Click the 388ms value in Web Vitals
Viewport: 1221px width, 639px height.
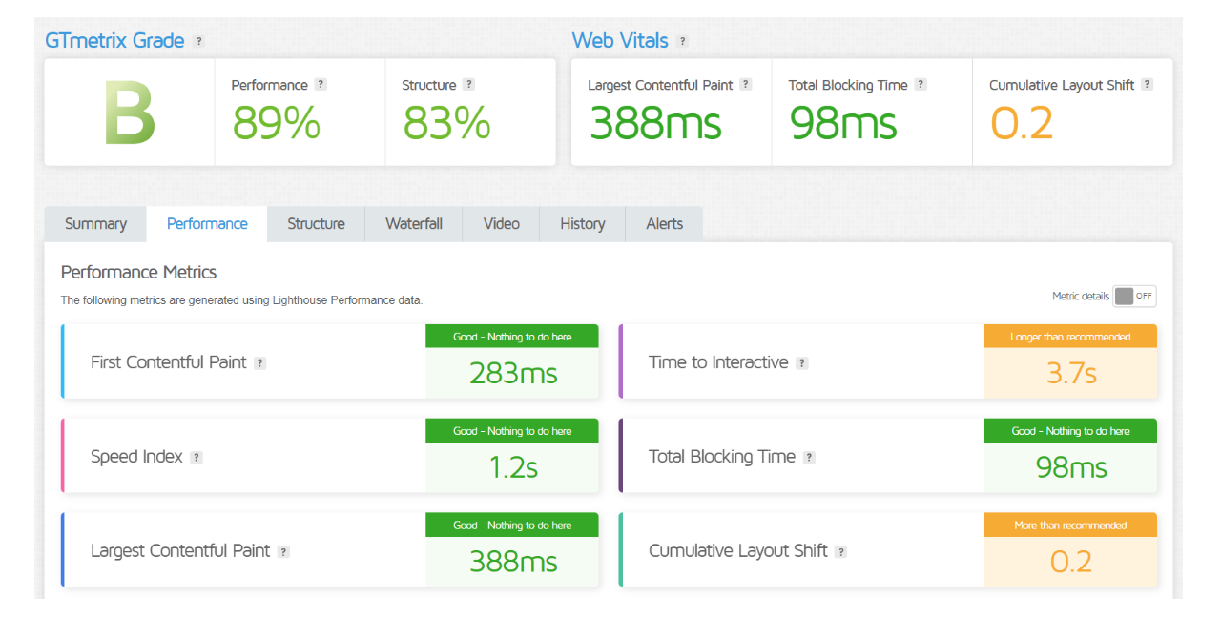point(655,123)
